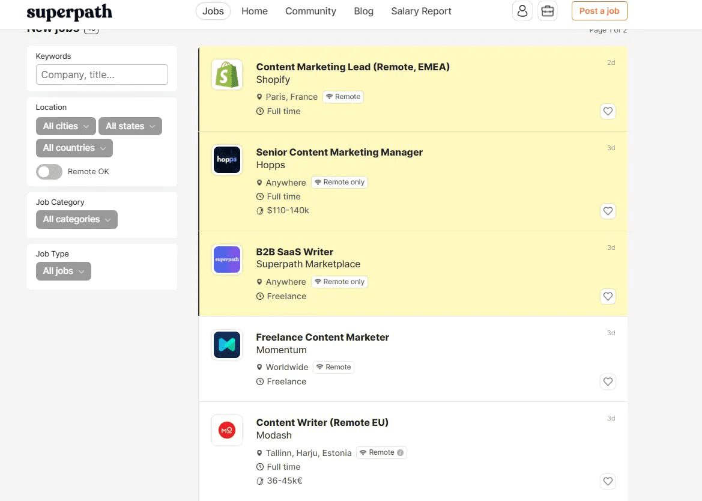
Task: Open Senior Content Marketing Manager listing
Action: tap(339, 152)
